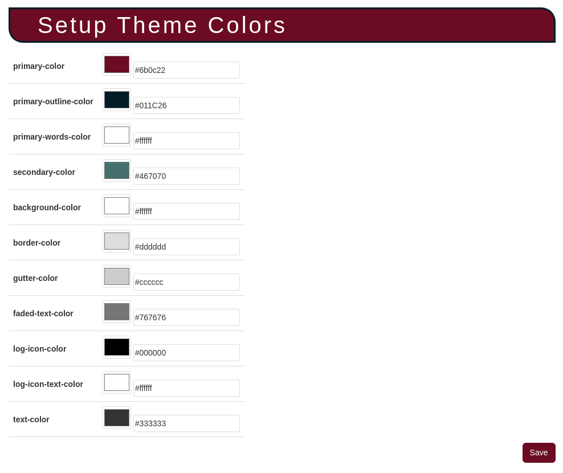563x473 pixels.
Task: Select the #6b0c22 hex input field
Action: pyautogui.click(x=186, y=70)
